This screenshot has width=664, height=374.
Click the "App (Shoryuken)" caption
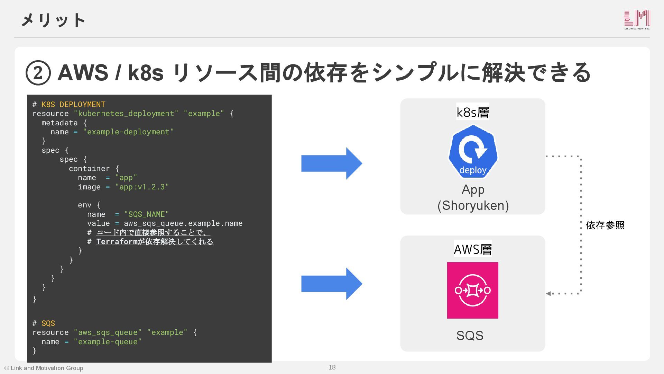tap(473, 197)
